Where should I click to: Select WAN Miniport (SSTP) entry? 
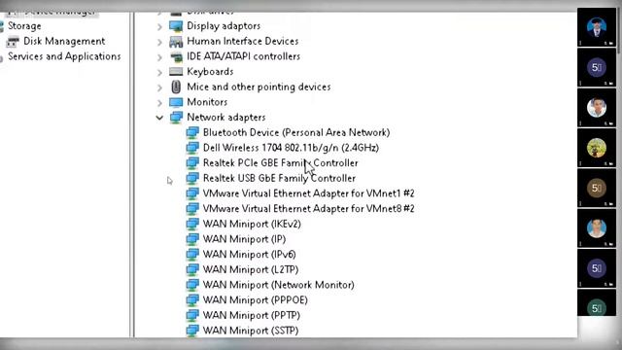coord(251,331)
